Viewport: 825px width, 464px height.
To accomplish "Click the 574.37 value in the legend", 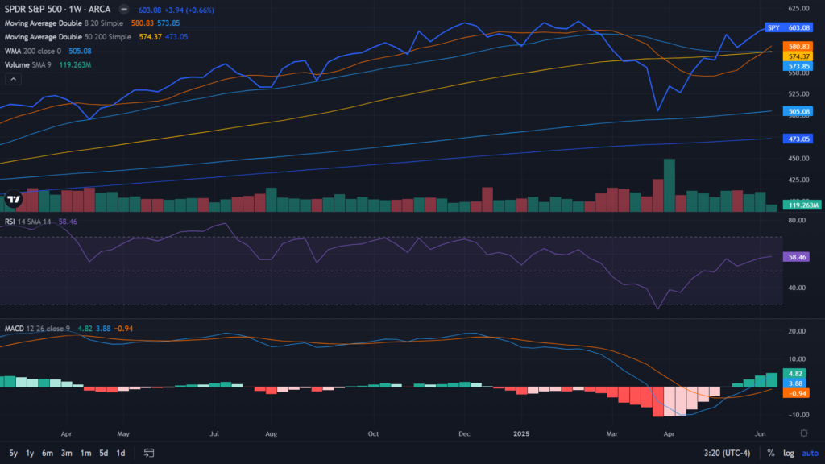I will coord(150,37).
